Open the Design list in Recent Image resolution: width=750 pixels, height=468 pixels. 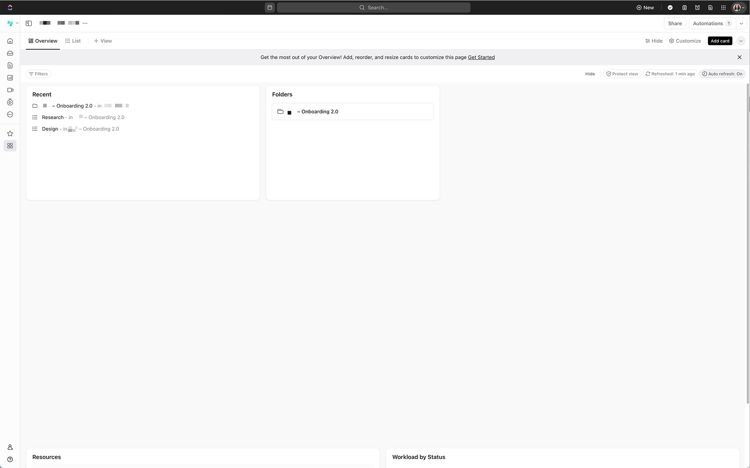(76, 129)
